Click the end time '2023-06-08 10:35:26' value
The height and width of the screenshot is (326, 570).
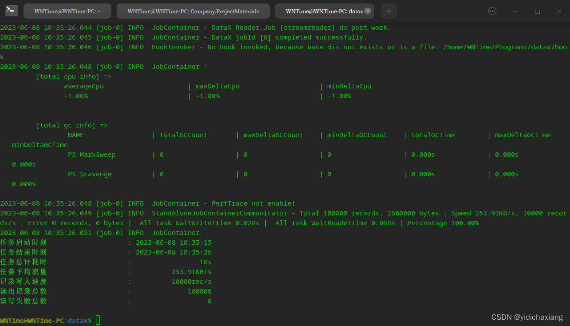(x=173, y=252)
